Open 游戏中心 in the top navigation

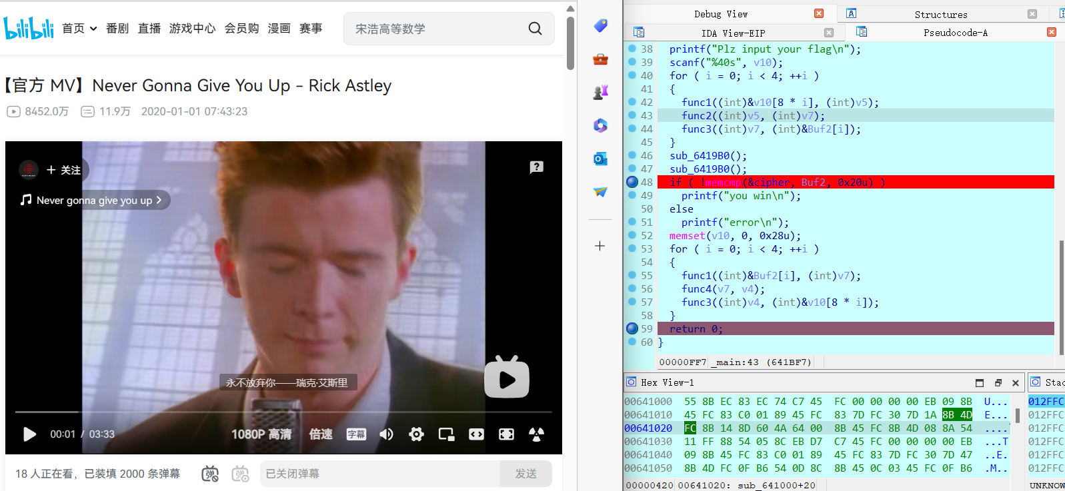tap(193, 29)
